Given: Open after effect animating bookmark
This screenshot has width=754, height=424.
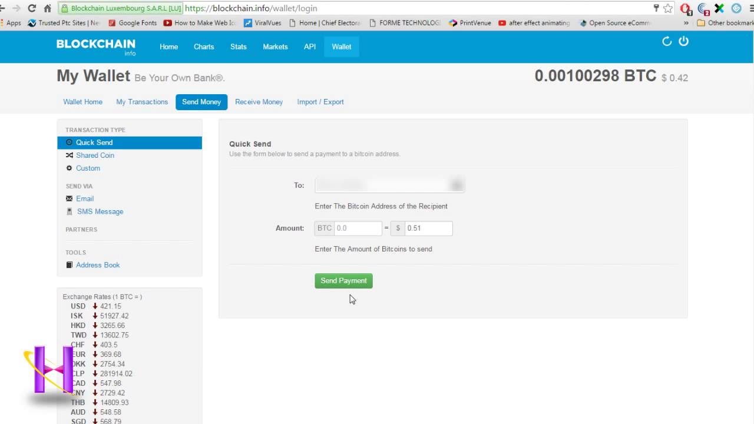Looking at the screenshot, I should pos(534,23).
